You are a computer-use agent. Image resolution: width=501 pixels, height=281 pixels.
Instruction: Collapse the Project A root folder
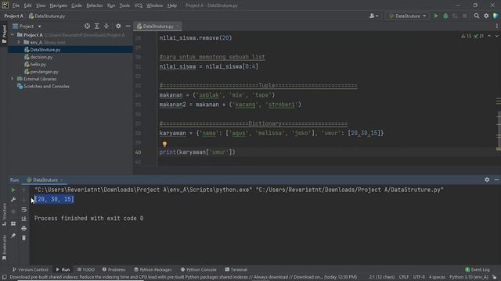click(13, 34)
